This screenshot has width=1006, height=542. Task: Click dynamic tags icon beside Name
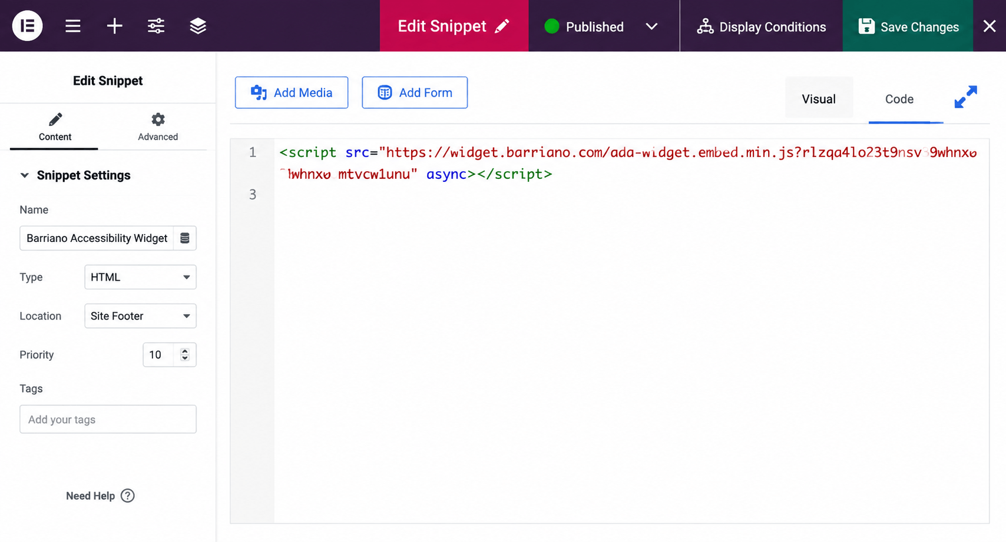(x=185, y=238)
